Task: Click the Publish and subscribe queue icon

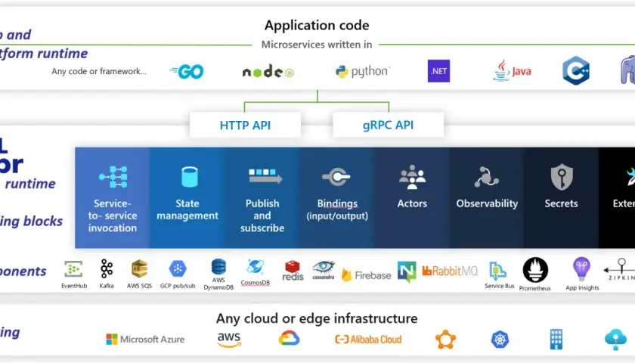Action: point(265,177)
